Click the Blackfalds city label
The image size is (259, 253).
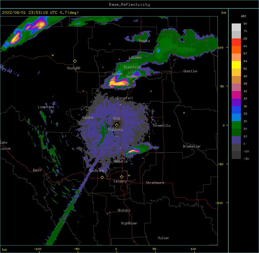pos(133,67)
